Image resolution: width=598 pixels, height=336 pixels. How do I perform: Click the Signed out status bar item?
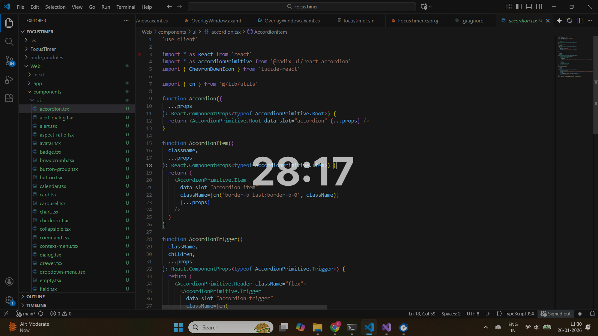coord(555,314)
